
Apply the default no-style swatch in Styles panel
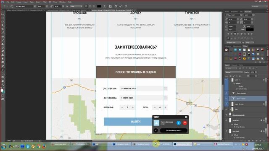coord(227,49)
